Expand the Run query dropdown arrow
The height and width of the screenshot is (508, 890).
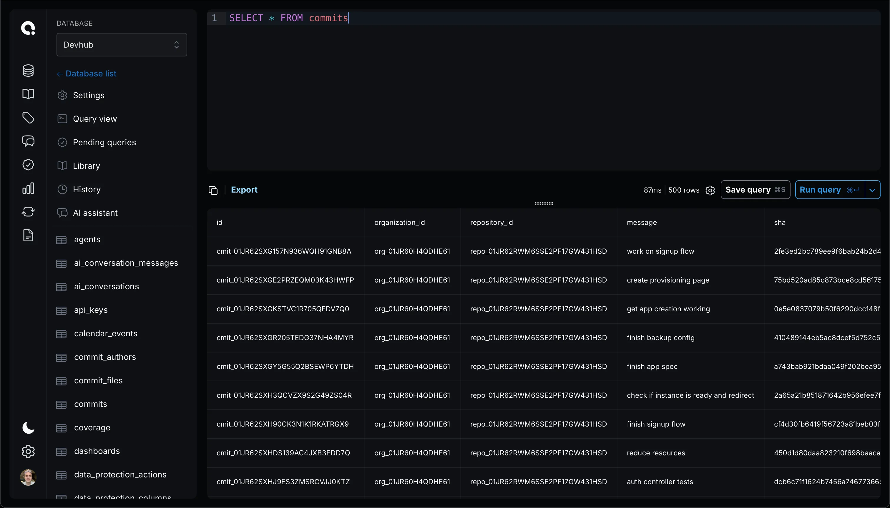pyautogui.click(x=872, y=189)
